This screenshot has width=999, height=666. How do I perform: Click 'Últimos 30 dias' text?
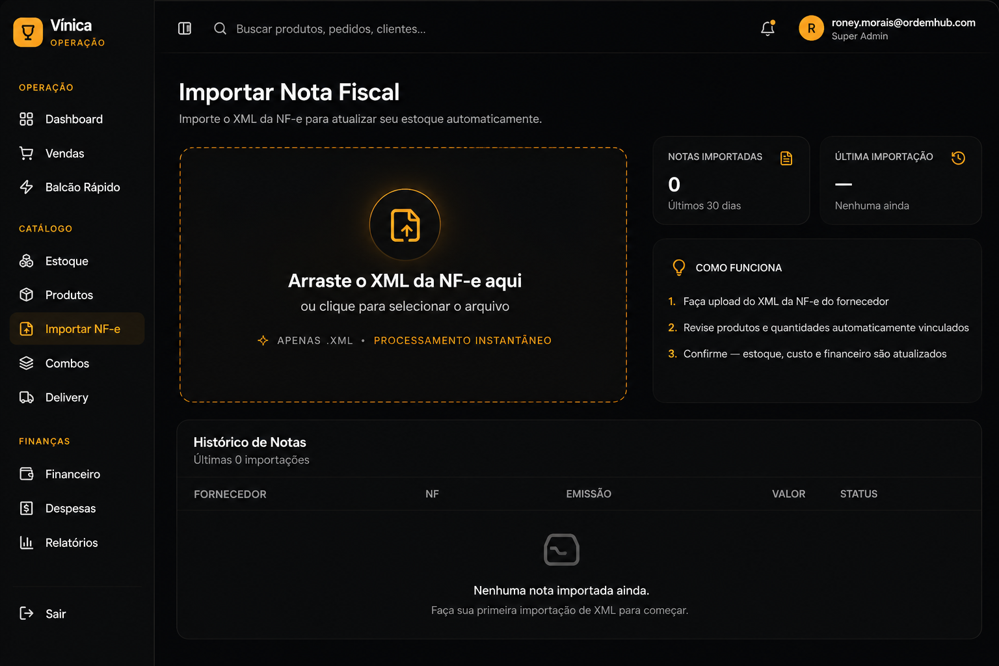(x=704, y=206)
